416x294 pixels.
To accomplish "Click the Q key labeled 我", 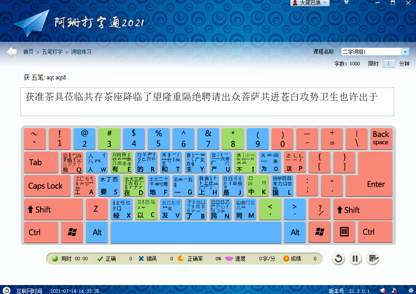I will (72, 162).
